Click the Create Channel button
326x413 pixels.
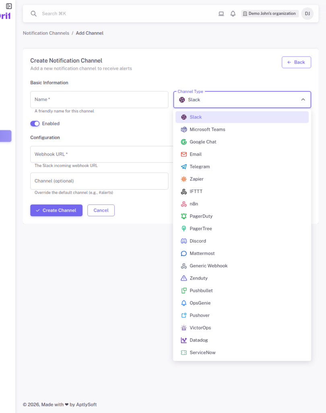click(56, 210)
